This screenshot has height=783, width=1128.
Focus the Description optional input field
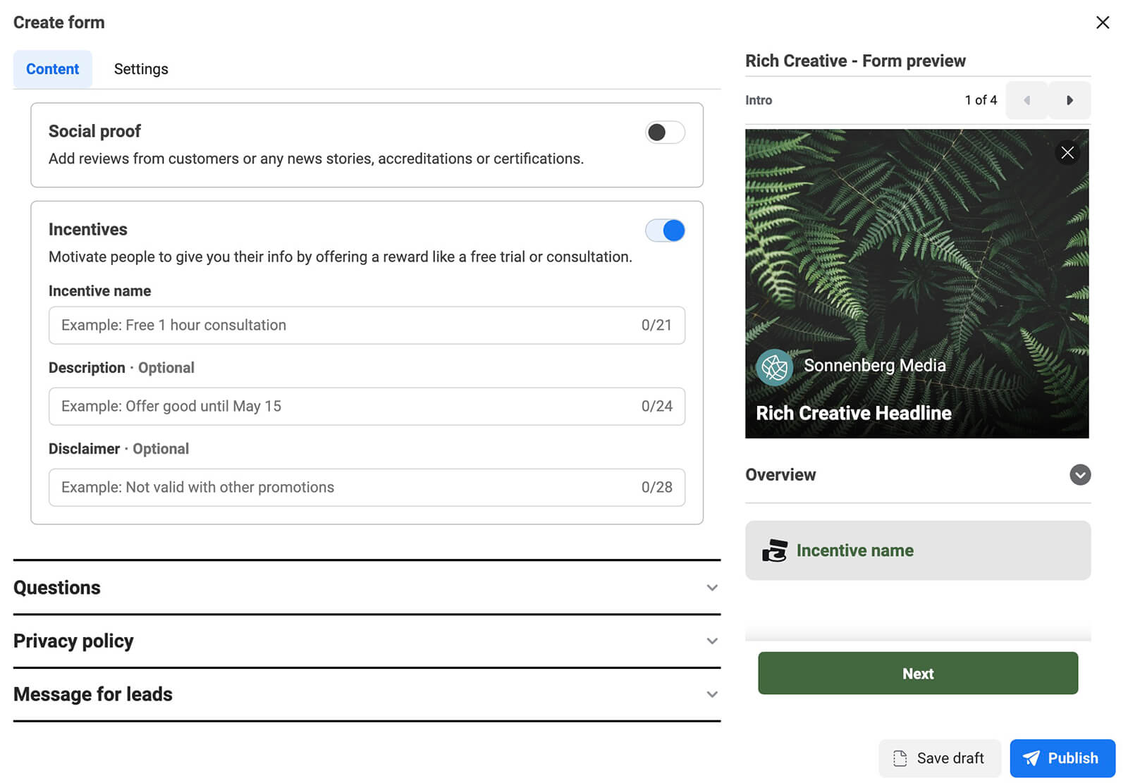click(367, 406)
